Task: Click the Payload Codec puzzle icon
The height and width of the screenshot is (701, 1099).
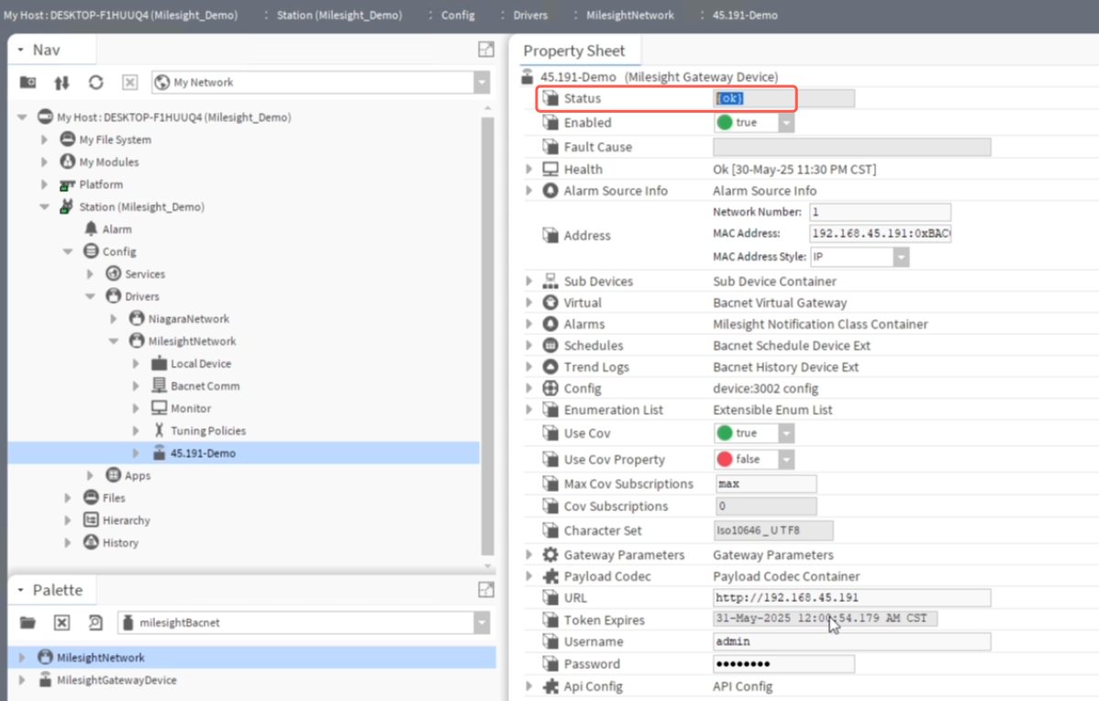Action: [550, 576]
